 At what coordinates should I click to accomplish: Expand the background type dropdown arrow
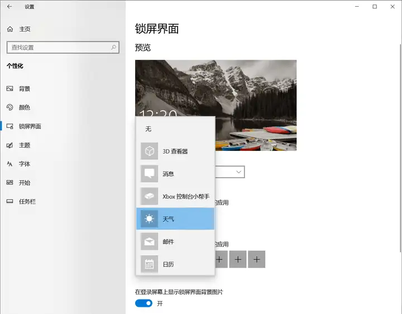click(x=239, y=172)
